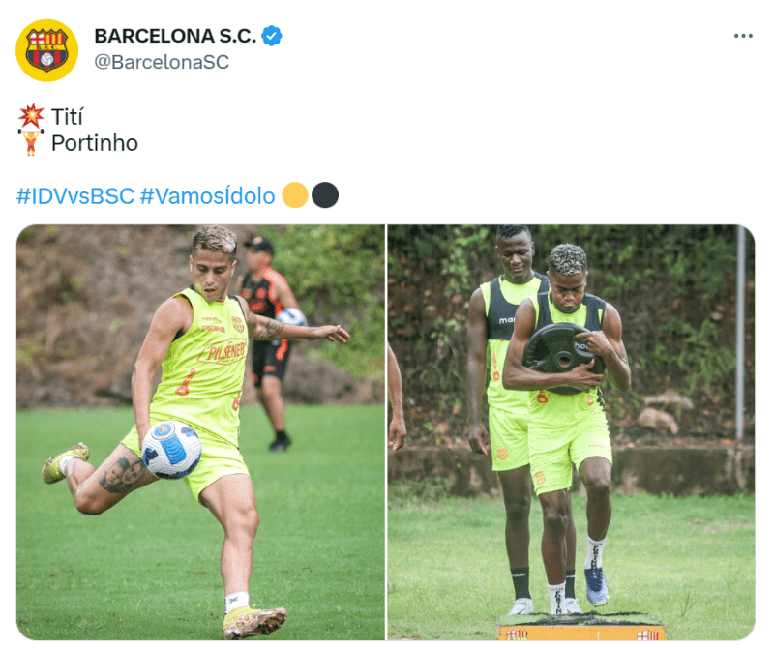
Task: Open the @BarcelonaSC handle link
Action: (162, 62)
